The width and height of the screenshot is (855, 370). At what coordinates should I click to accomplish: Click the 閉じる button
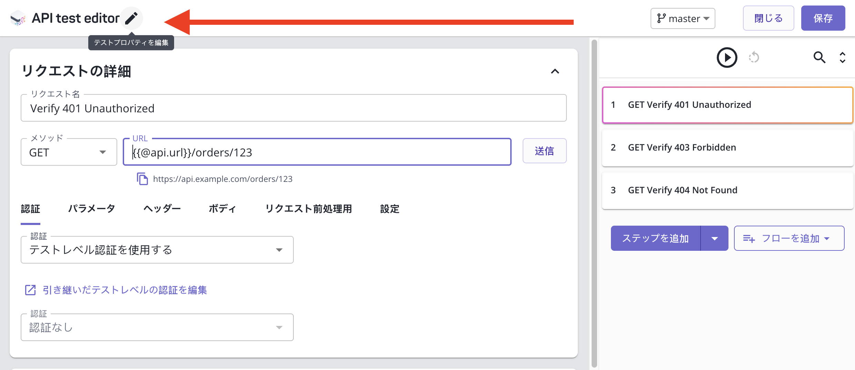click(768, 18)
